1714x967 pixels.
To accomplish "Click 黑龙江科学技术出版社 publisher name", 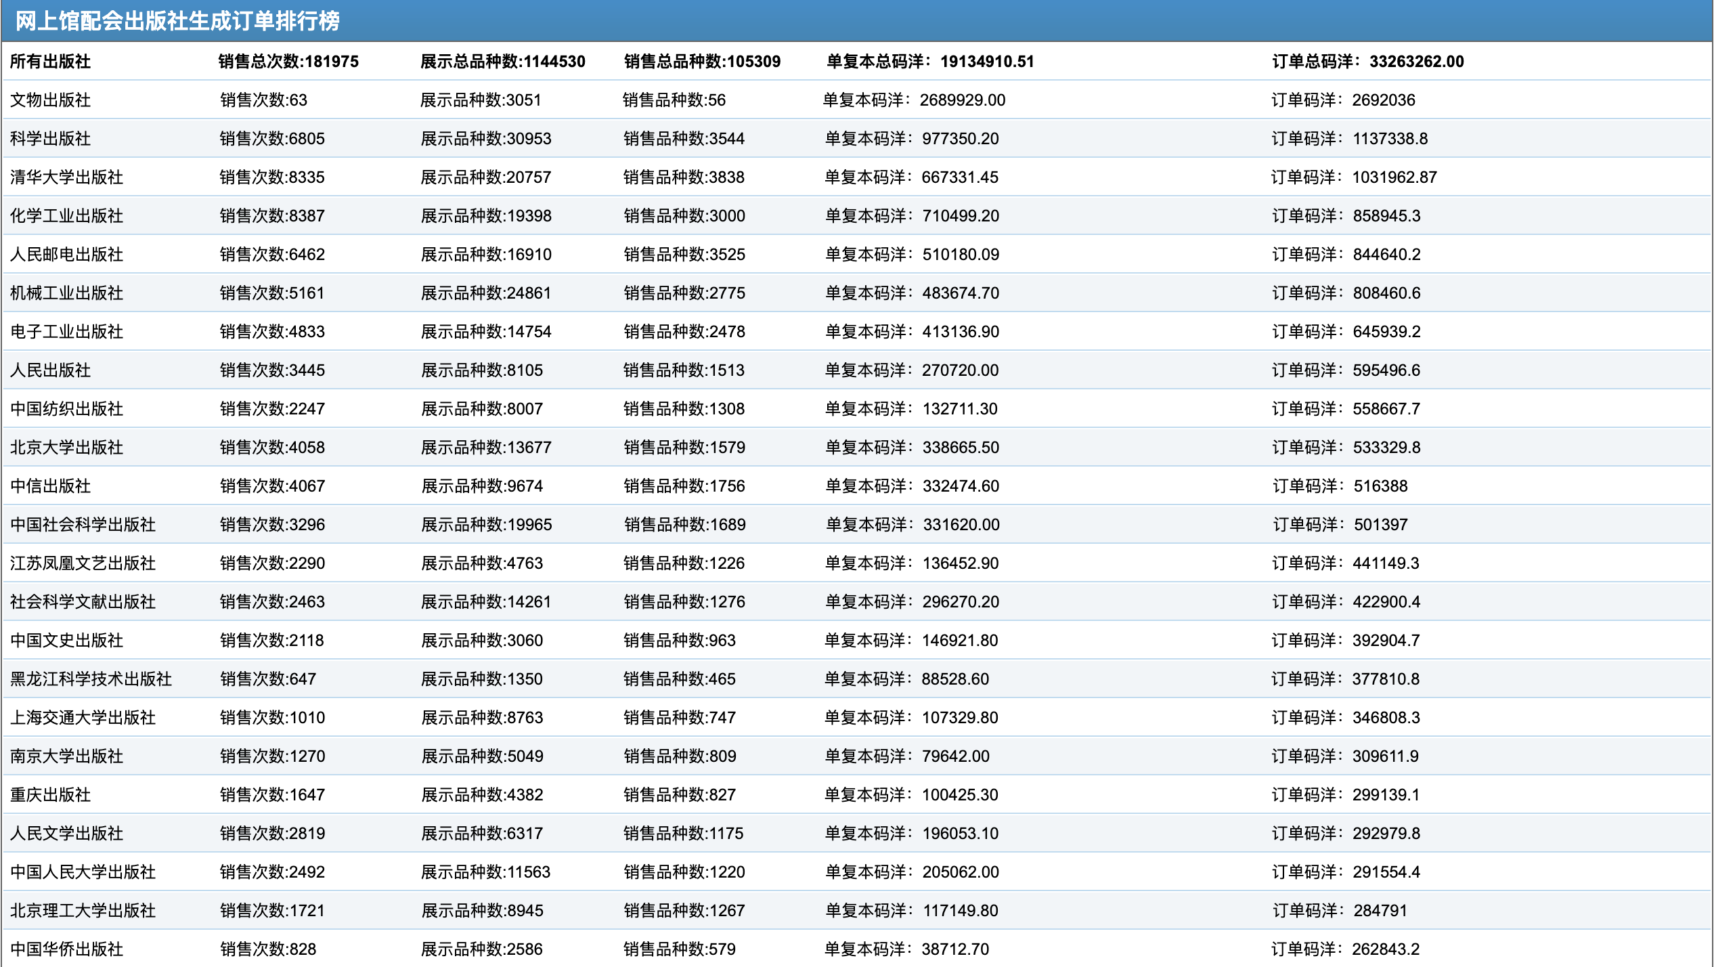I will click(91, 679).
